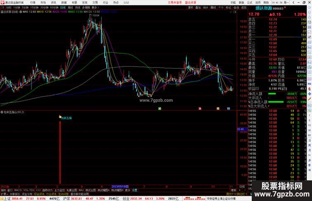Click the 交易未登录 link in title bar
The image size is (312, 201).
[x=175, y=2]
